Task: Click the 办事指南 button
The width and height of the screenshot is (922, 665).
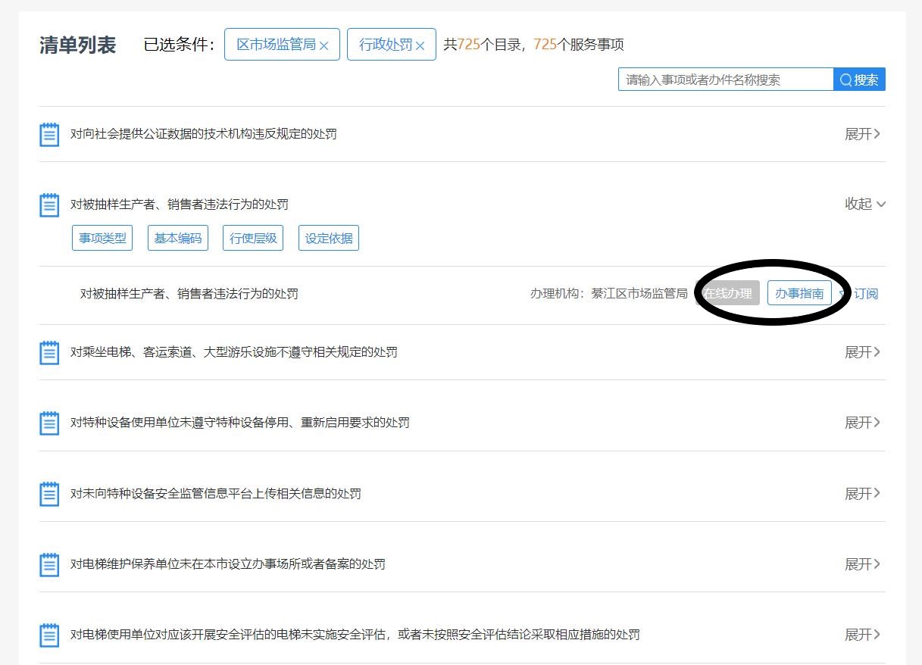Action: point(799,293)
